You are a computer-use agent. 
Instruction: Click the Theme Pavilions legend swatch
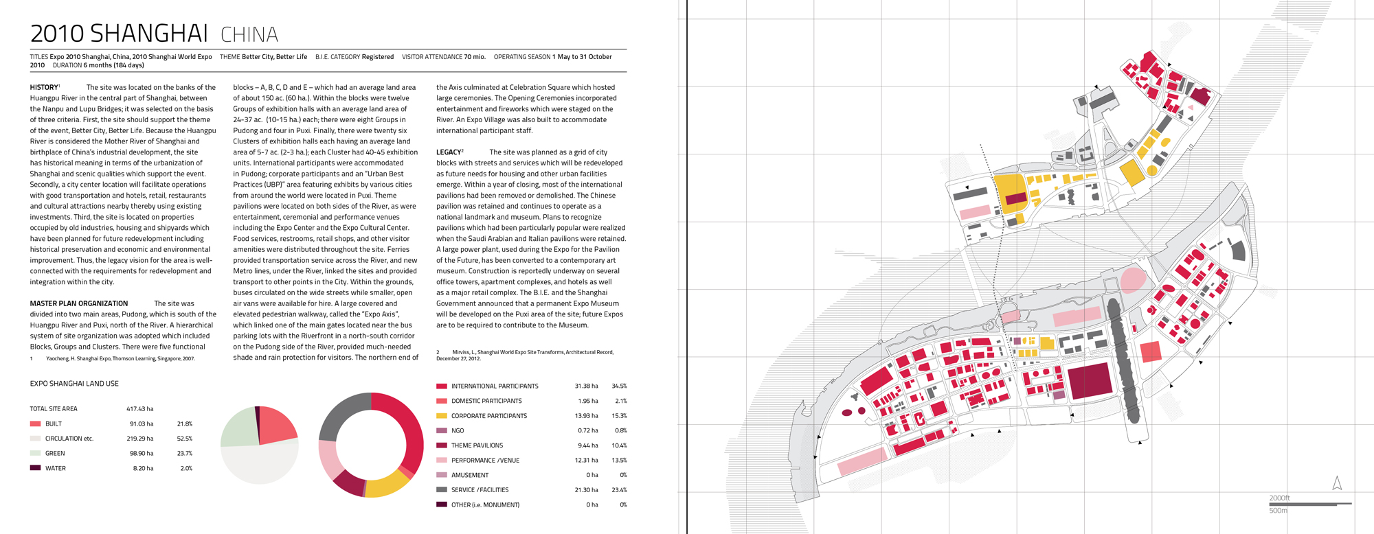tap(442, 445)
